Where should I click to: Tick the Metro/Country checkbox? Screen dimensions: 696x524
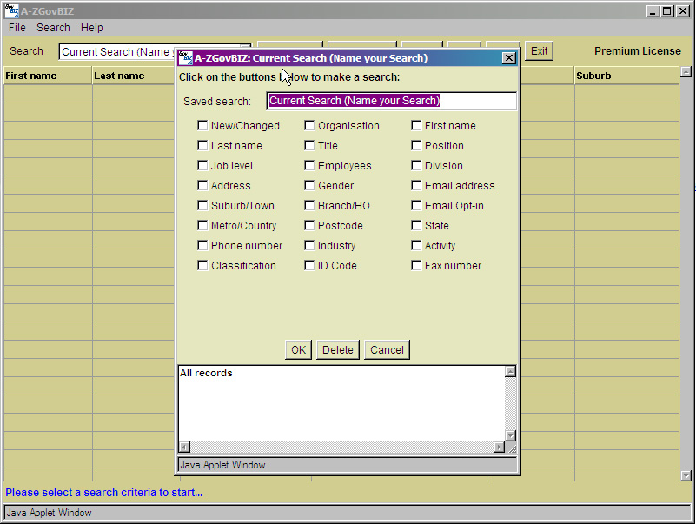click(x=202, y=226)
